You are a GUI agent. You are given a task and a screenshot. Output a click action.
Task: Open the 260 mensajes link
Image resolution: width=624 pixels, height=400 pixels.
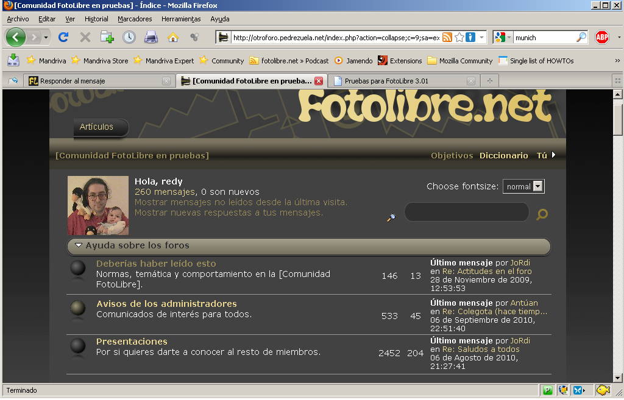pyautogui.click(x=165, y=192)
